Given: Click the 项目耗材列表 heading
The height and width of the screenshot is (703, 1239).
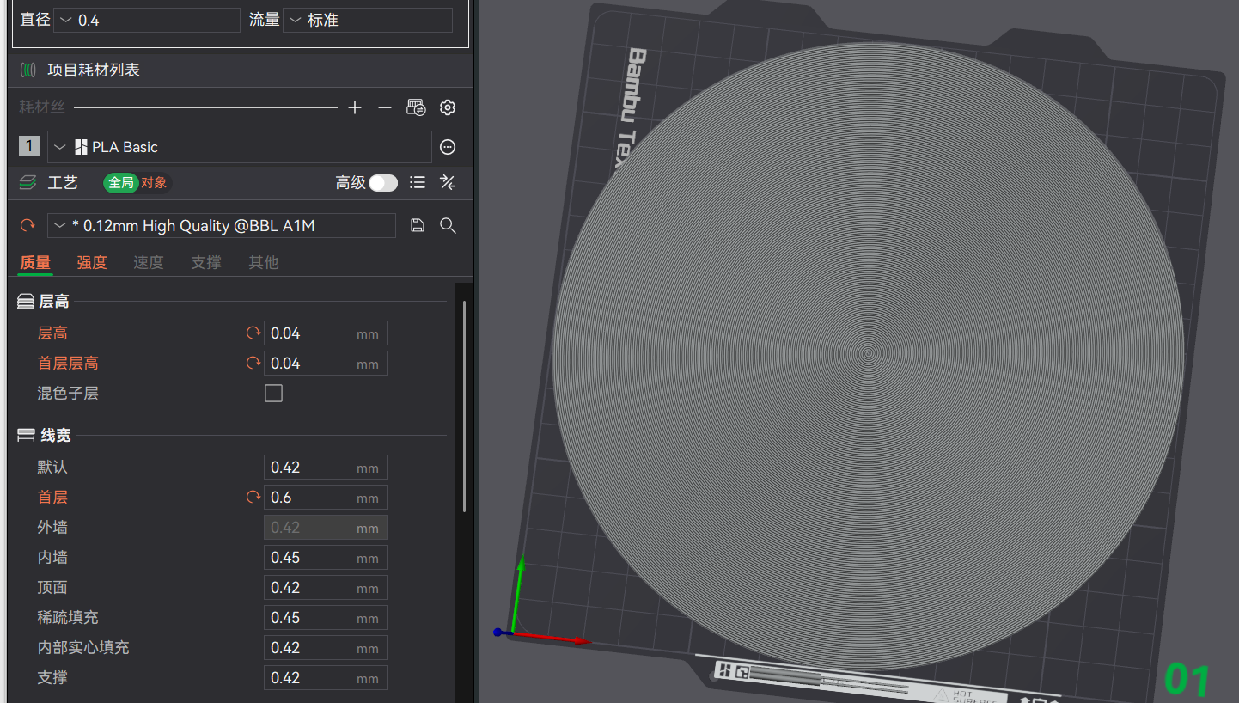Looking at the screenshot, I should click(x=94, y=70).
